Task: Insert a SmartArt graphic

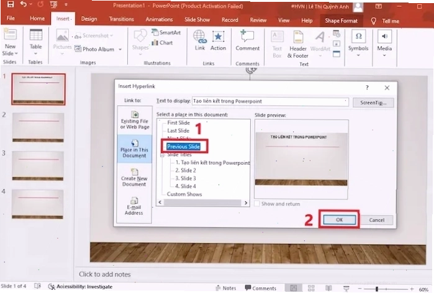Action: click(x=166, y=32)
